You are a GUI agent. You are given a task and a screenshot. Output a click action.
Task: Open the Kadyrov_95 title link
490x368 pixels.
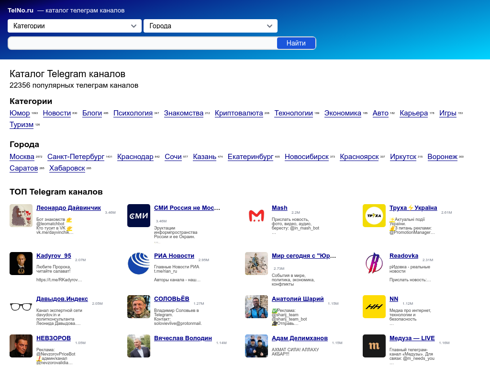54,256
